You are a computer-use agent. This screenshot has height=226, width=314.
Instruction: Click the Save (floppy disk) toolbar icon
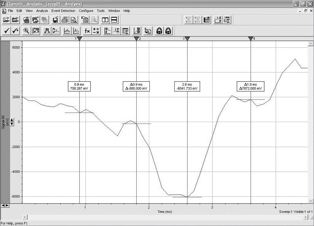point(56,20)
